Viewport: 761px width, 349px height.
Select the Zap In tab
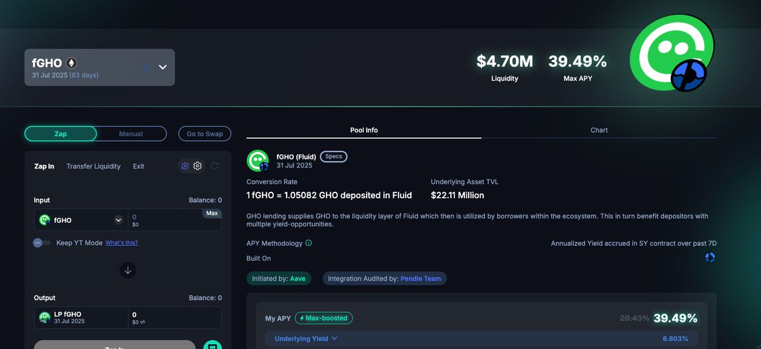pyautogui.click(x=44, y=167)
